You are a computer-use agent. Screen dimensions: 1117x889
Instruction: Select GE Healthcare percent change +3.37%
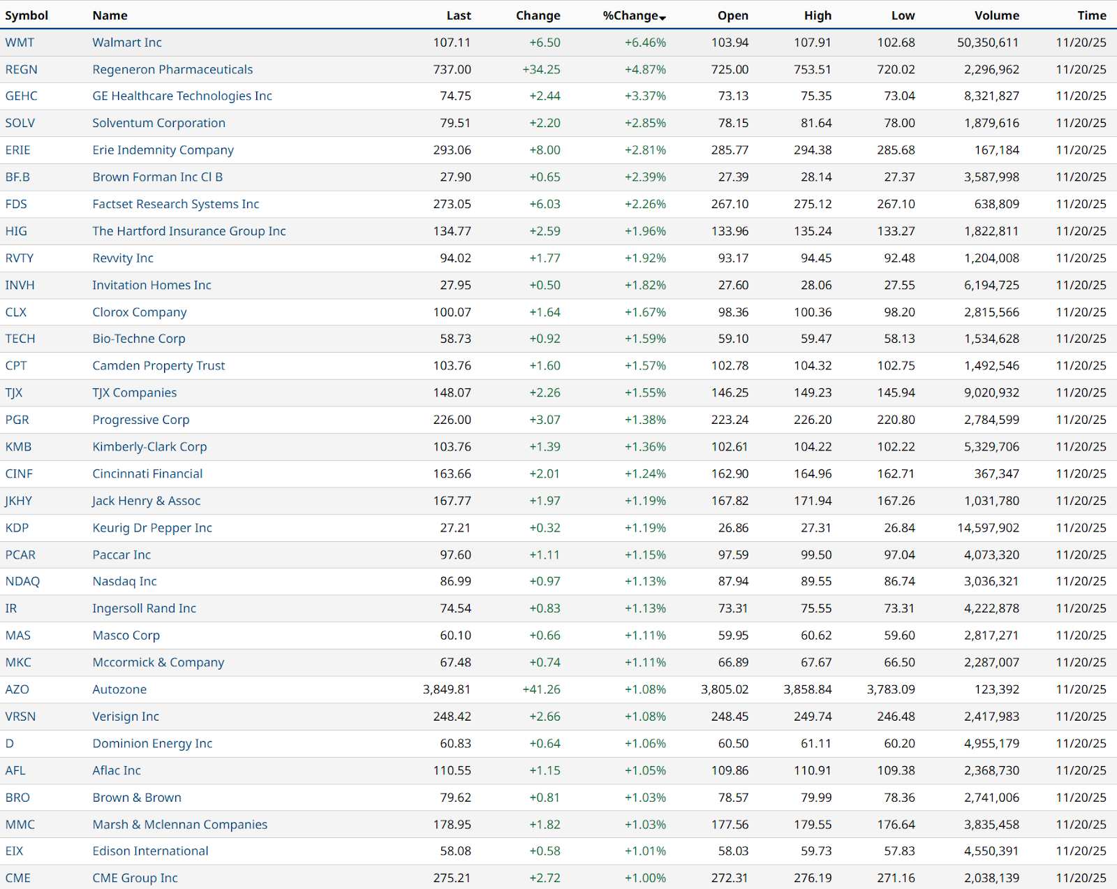646,96
